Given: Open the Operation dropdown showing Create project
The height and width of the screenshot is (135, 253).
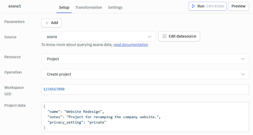Looking at the screenshot, I should point(145,74).
